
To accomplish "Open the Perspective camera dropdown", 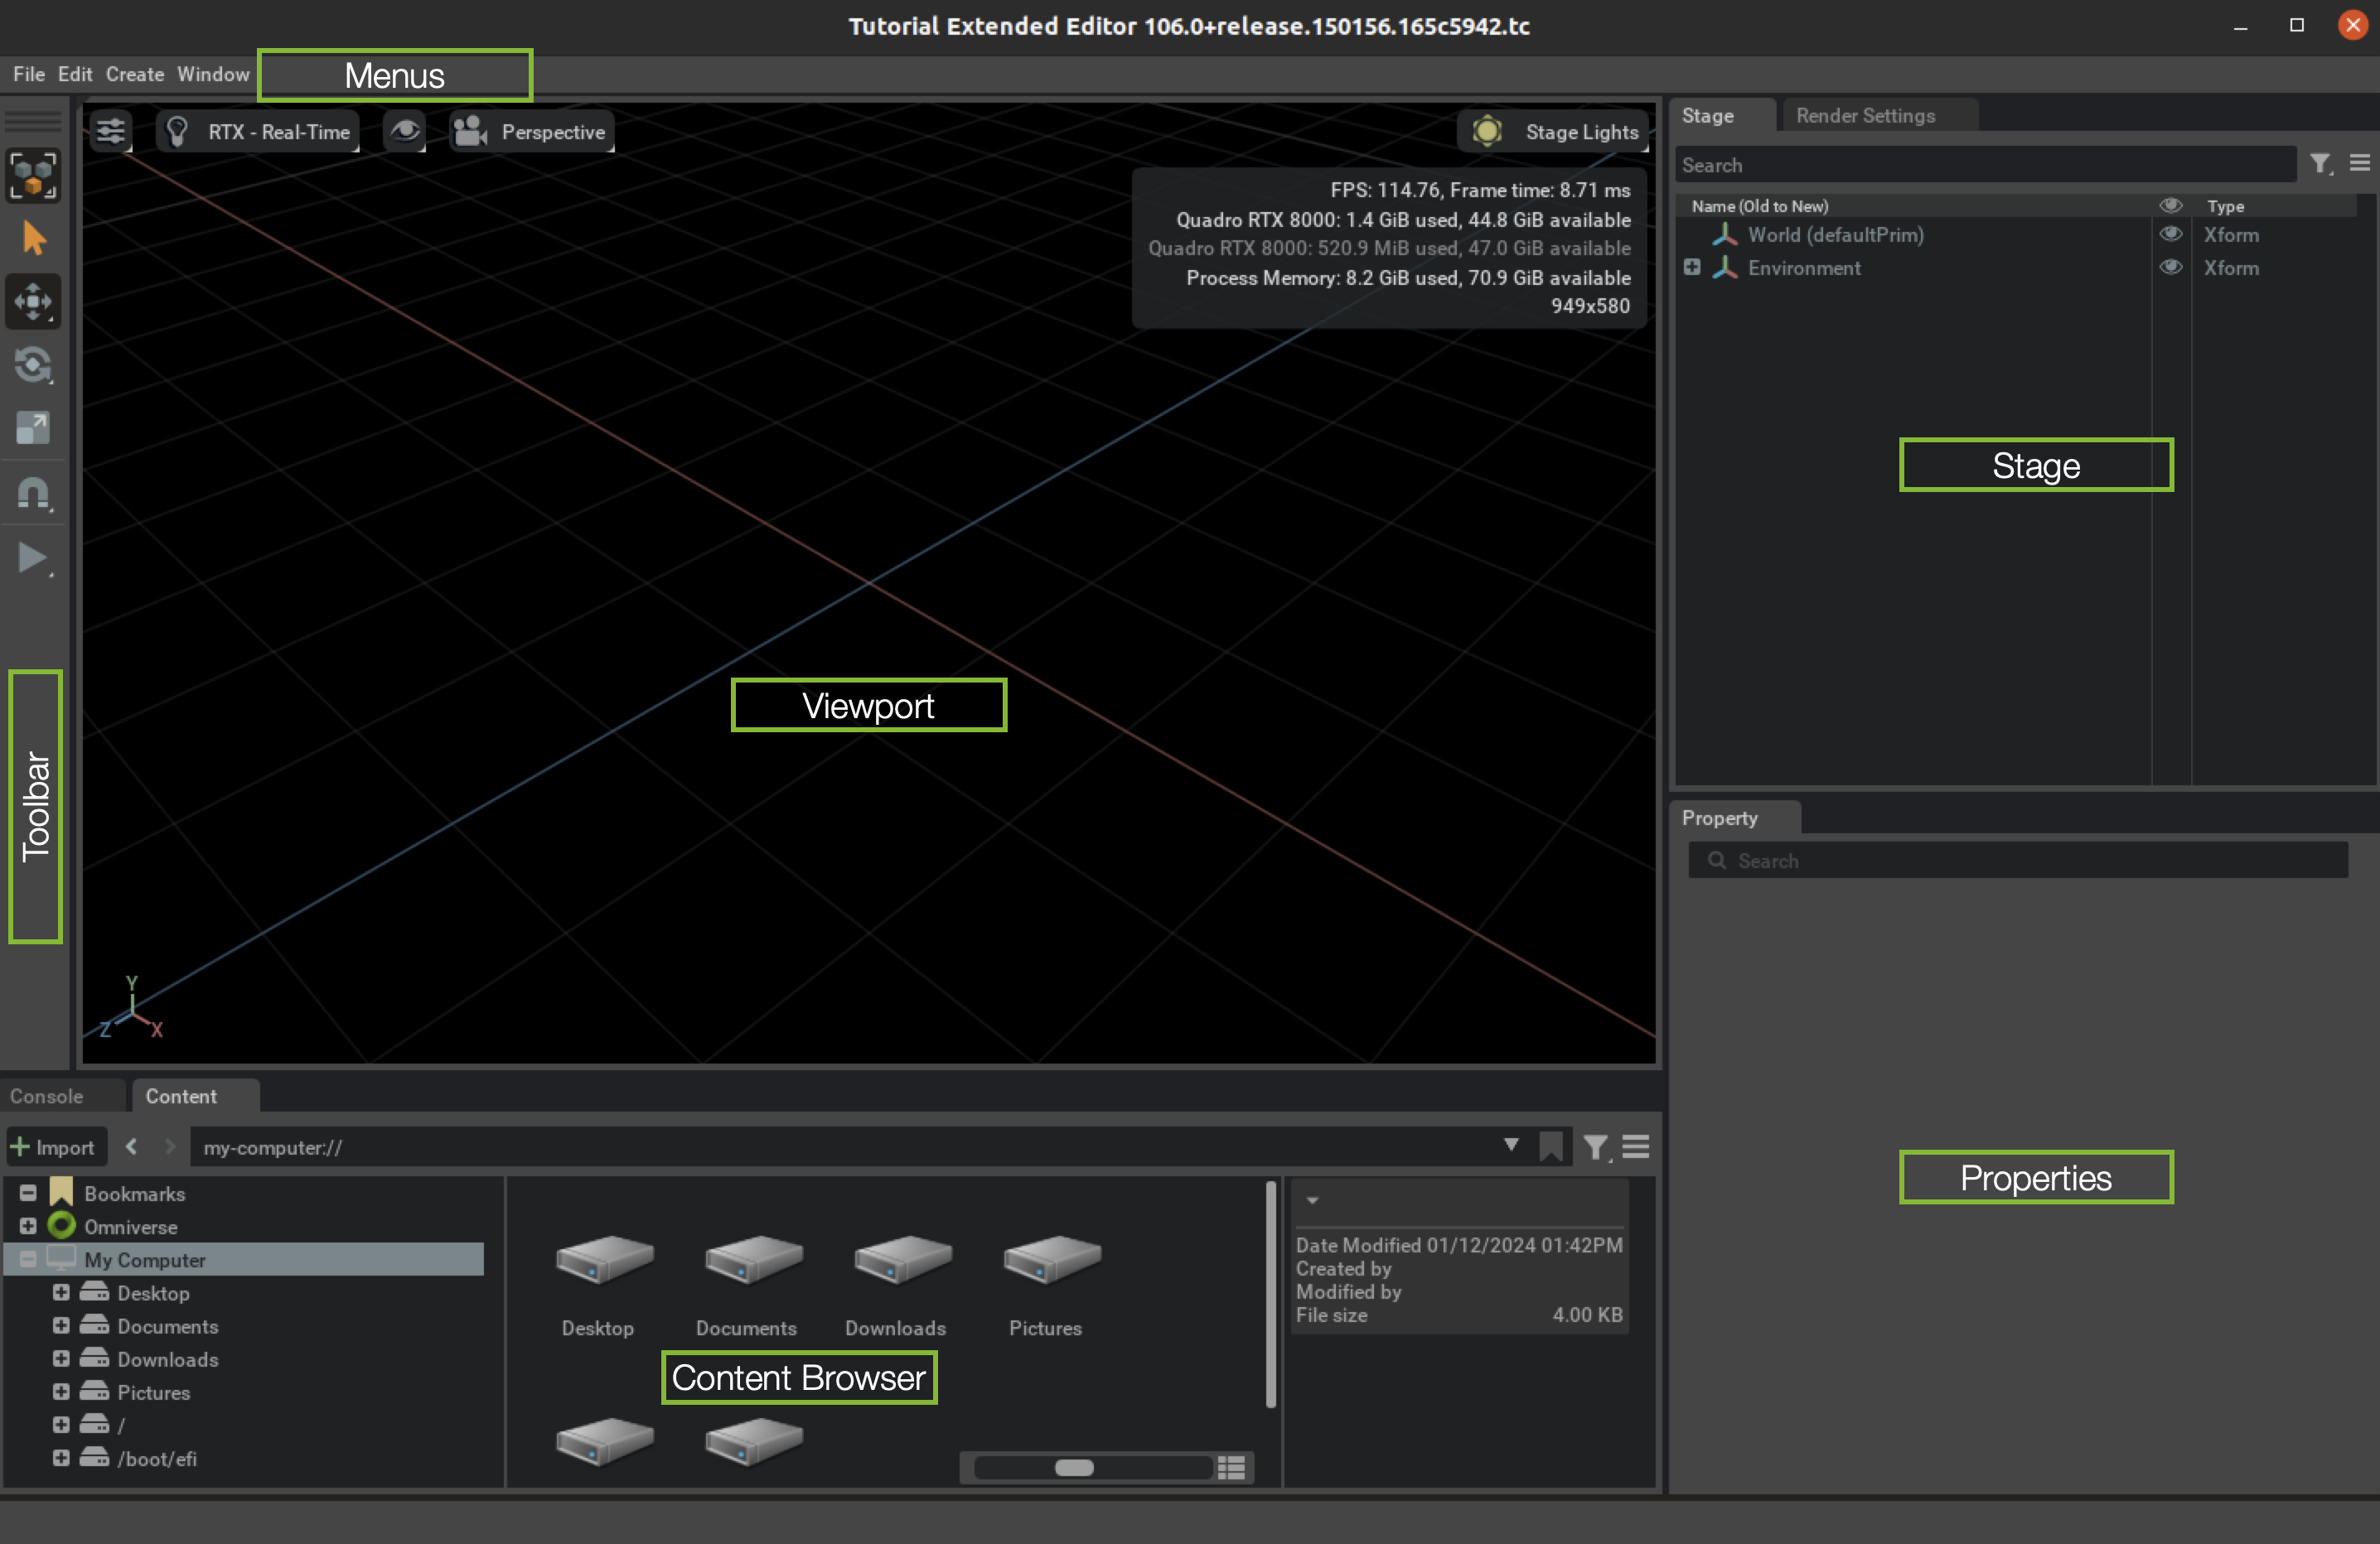I will (x=531, y=131).
